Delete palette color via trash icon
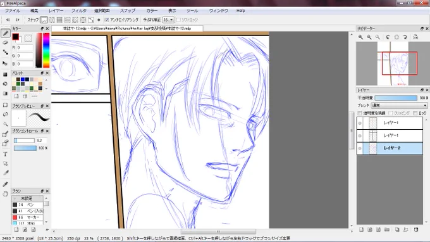This screenshot has width=430, height=242. pyautogui.click(x=25, y=96)
